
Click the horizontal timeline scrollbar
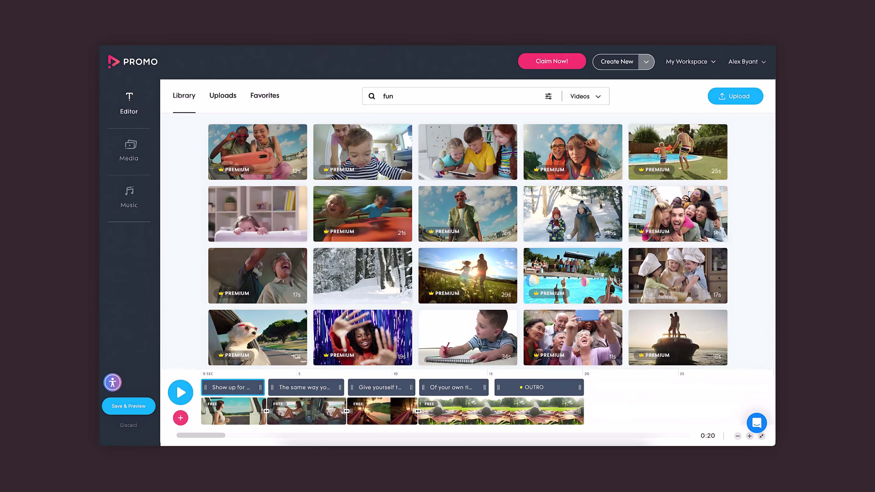pos(201,435)
